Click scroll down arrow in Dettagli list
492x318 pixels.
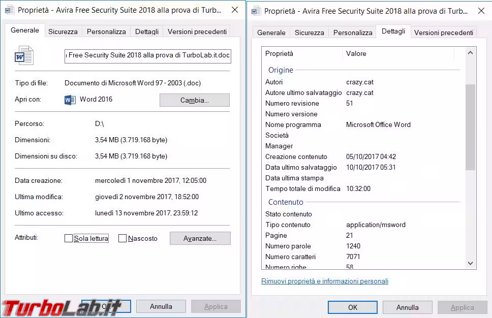(x=470, y=264)
